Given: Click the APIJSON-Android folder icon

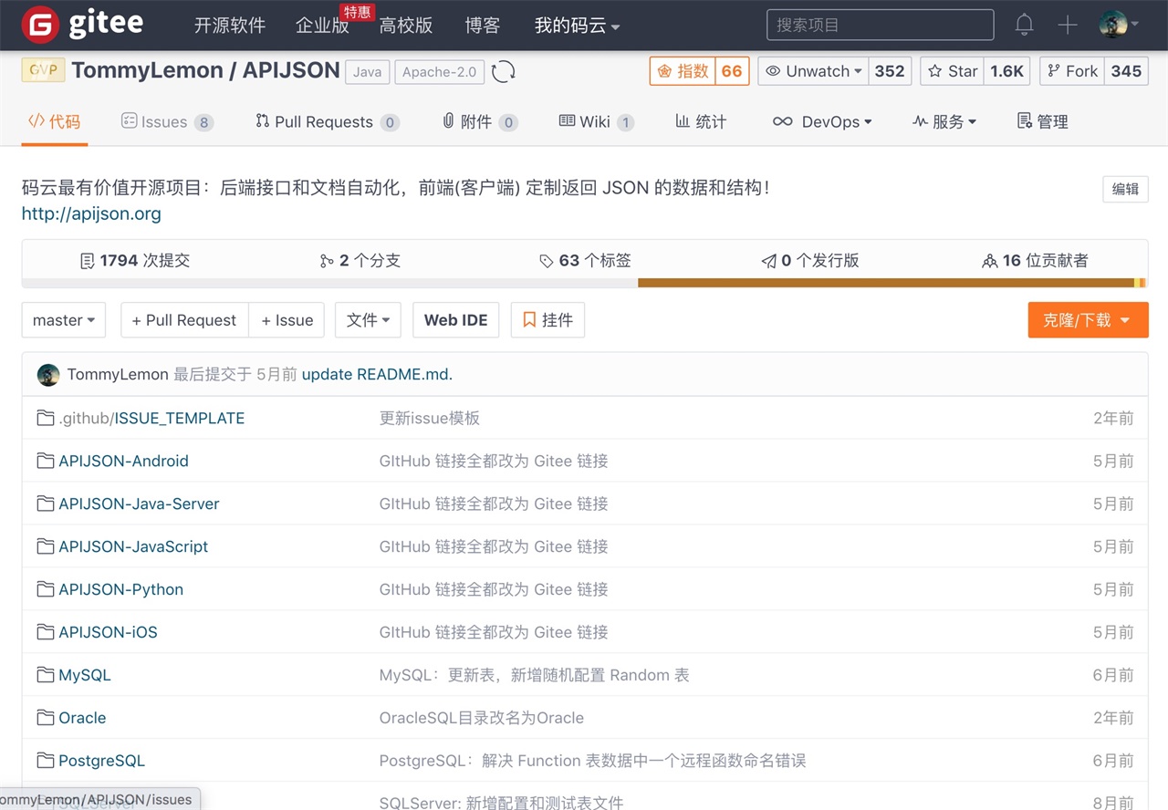Looking at the screenshot, I should pyautogui.click(x=46, y=461).
